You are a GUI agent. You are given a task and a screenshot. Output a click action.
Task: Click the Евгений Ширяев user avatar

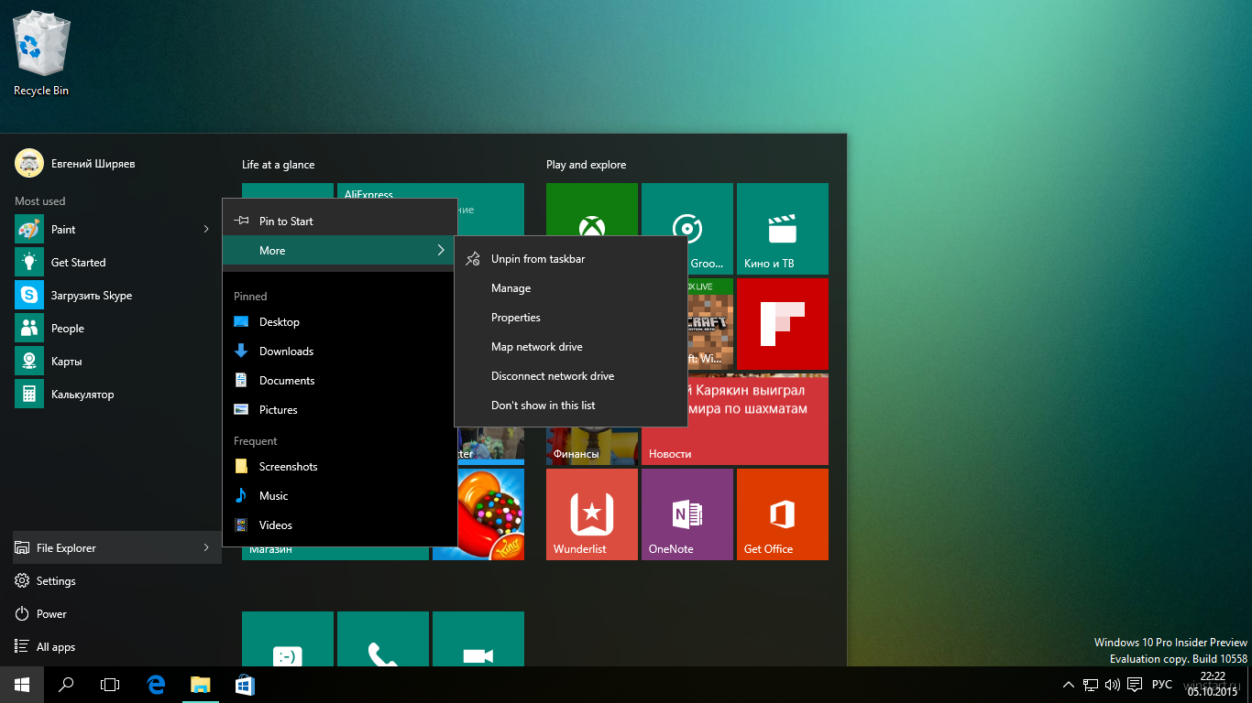(x=29, y=163)
